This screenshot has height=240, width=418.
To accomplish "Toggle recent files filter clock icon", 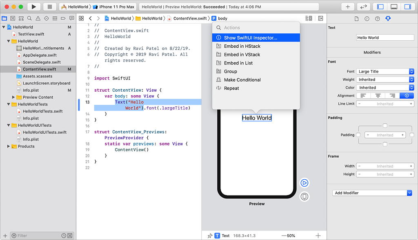I will (x=64, y=236).
